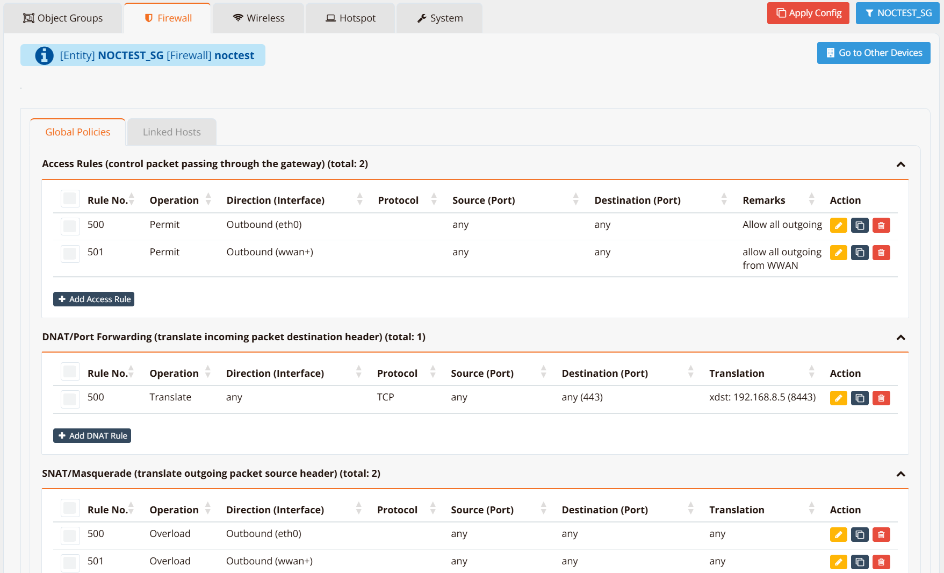Screen dimensions: 944x573
Task: Switch to the Wireless tab
Action: click(x=258, y=18)
